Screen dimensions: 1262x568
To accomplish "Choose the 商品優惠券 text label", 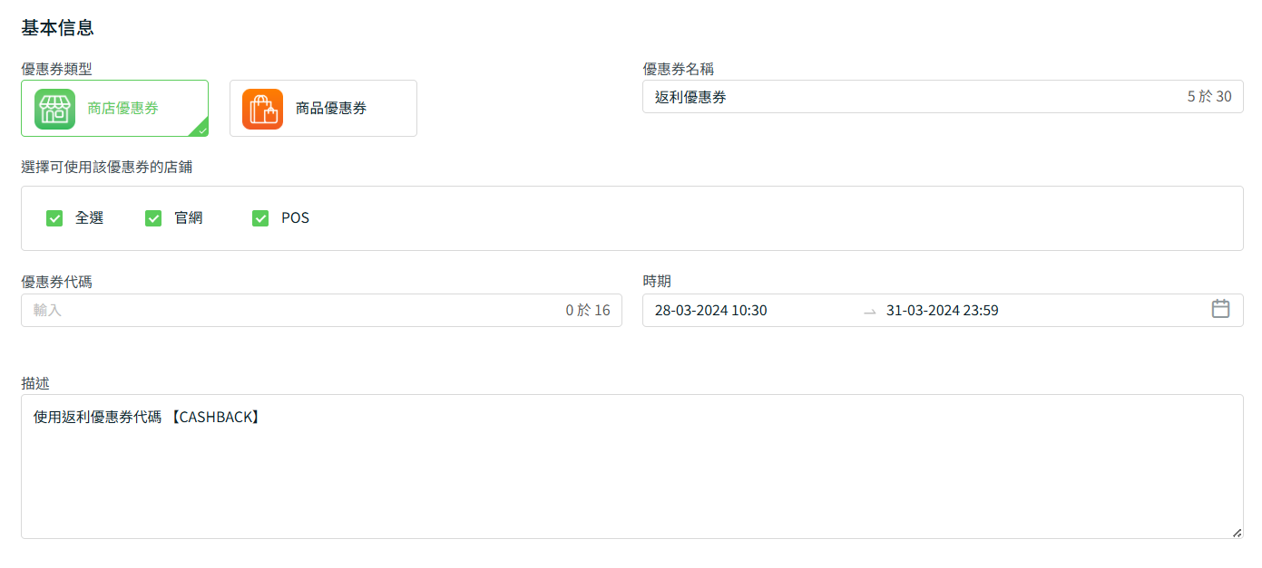I will pyautogui.click(x=331, y=109).
